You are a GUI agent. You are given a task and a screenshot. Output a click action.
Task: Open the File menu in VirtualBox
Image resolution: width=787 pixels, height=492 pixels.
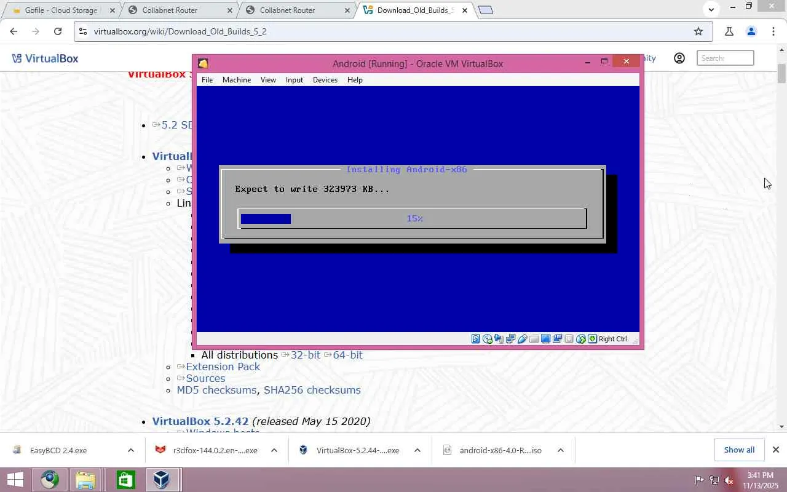[207, 80]
